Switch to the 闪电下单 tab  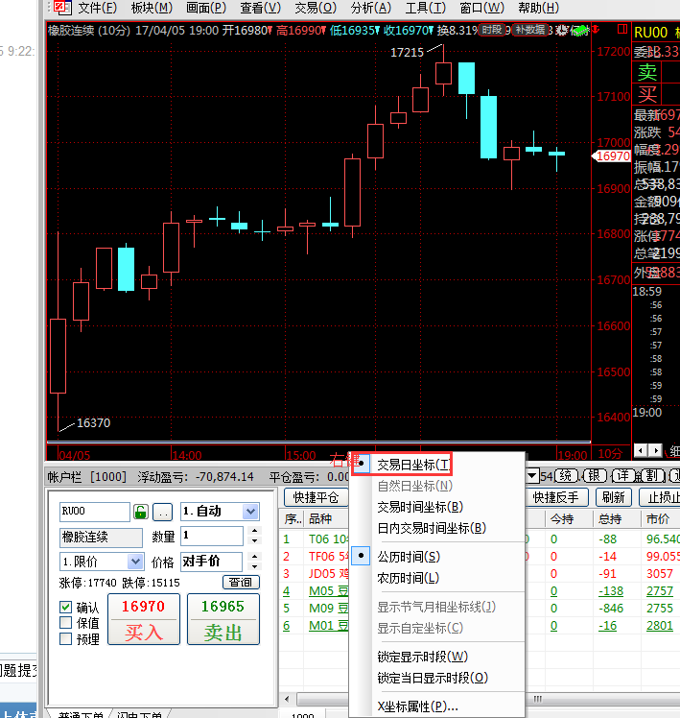[140, 714]
